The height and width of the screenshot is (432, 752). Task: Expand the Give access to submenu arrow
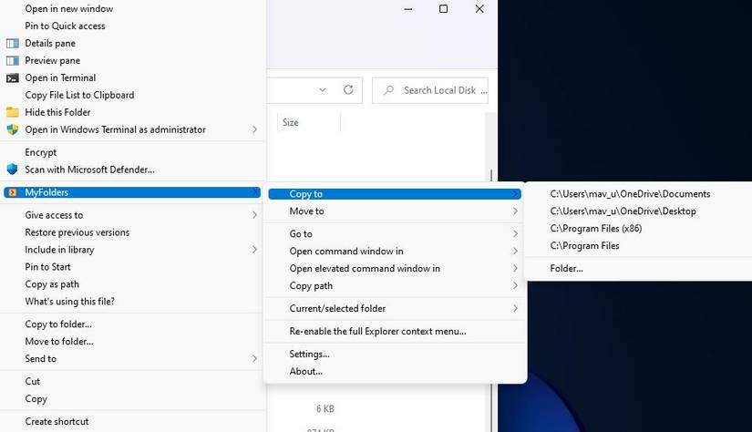tap(254, 215)
